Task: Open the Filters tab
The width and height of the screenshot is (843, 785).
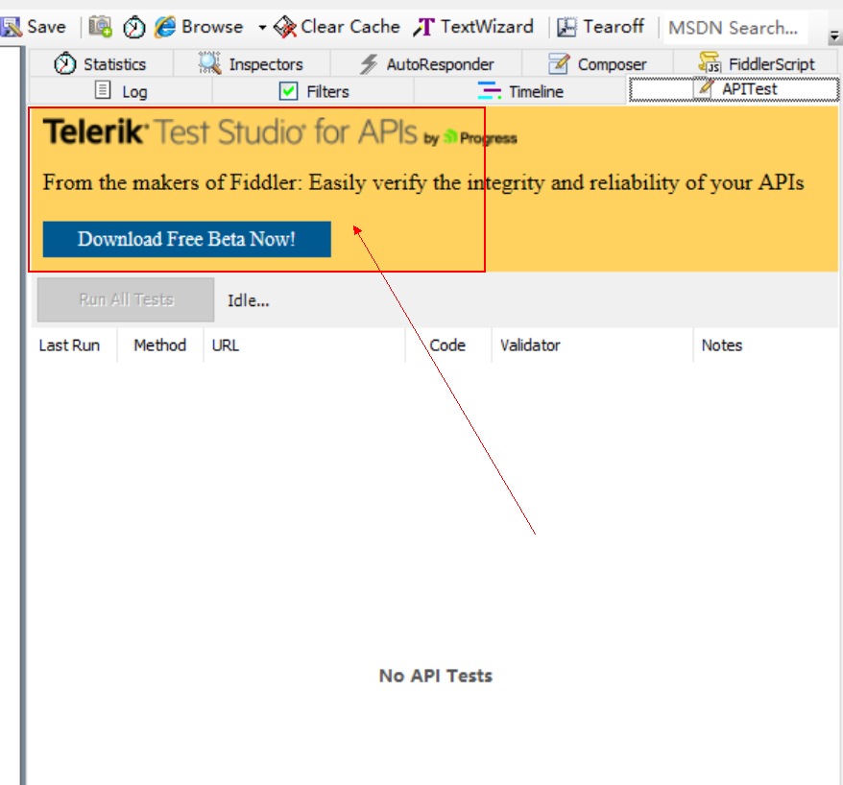Action: click(313, 91)
